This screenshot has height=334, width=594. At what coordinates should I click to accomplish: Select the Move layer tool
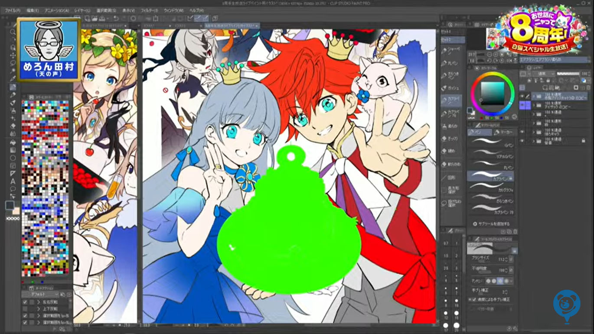pos(13,55)
